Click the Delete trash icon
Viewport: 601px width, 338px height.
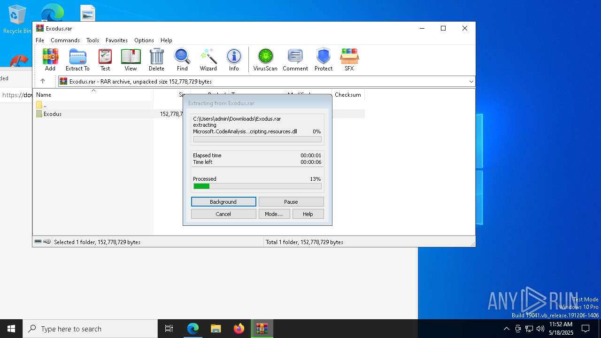click(156, 60)
